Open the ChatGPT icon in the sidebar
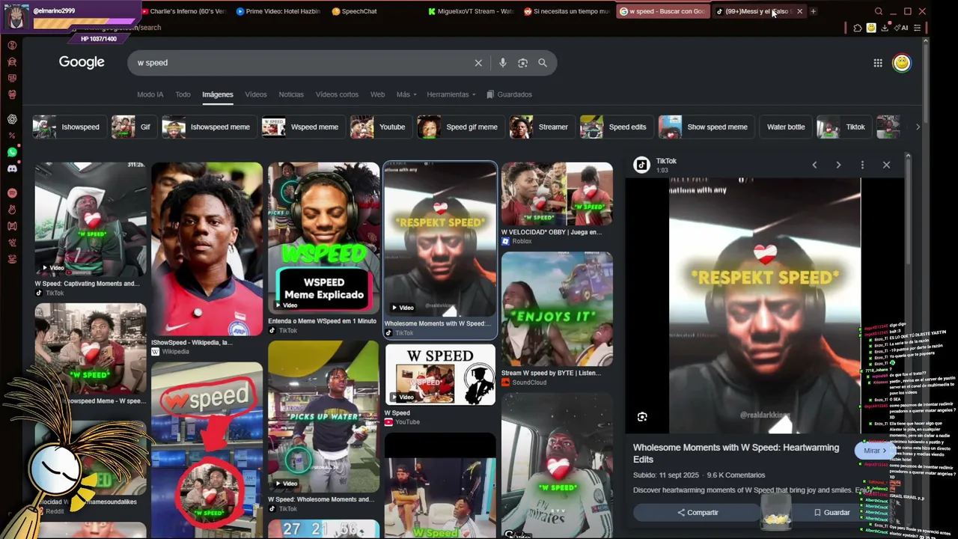 coord(12,119)
